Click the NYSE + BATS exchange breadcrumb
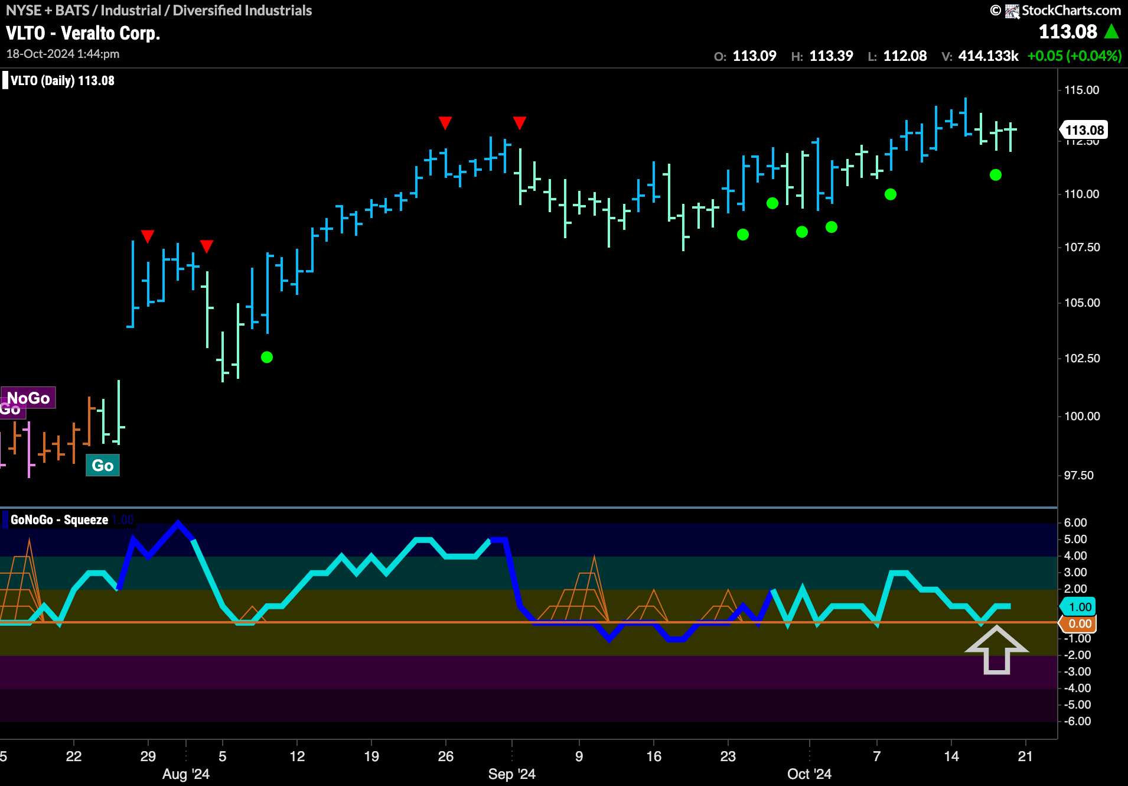 47,11
